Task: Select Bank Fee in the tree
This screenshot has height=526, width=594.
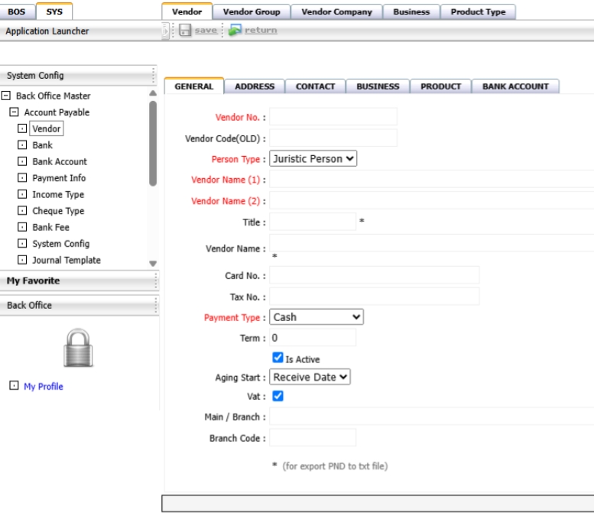Action: click(50, 227)
